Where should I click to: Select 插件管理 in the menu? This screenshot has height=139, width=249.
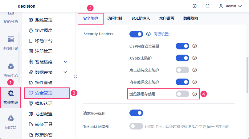[x=43, y=83]
